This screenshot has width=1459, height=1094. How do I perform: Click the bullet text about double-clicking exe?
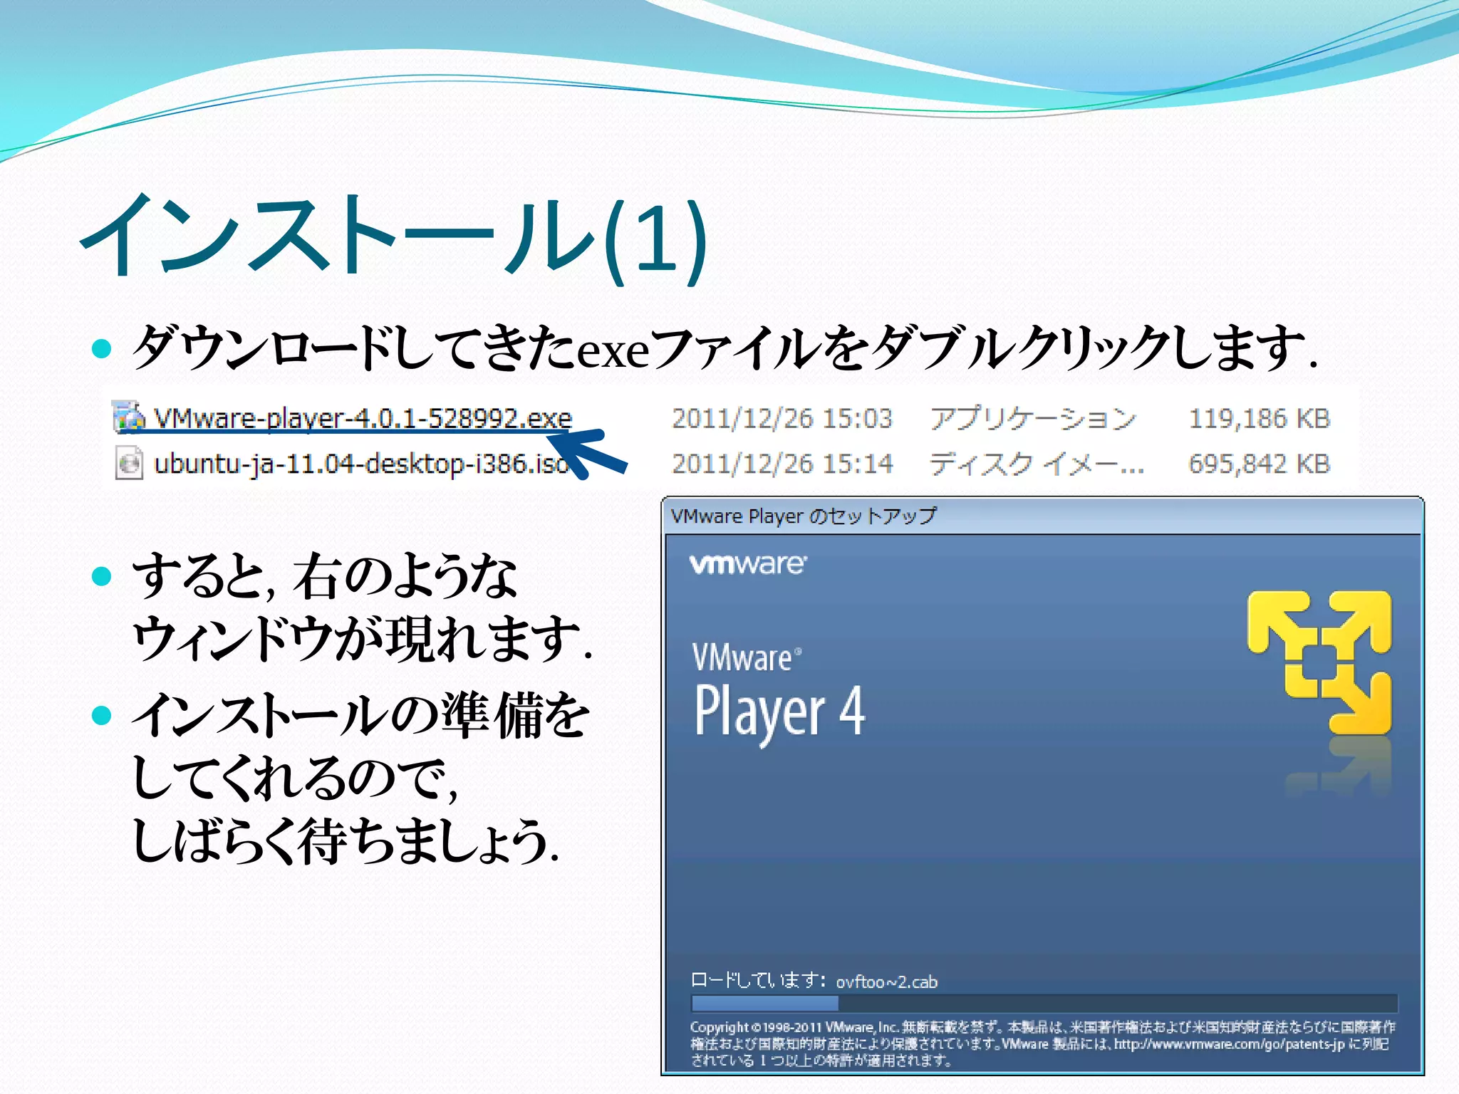click(725, 348)
